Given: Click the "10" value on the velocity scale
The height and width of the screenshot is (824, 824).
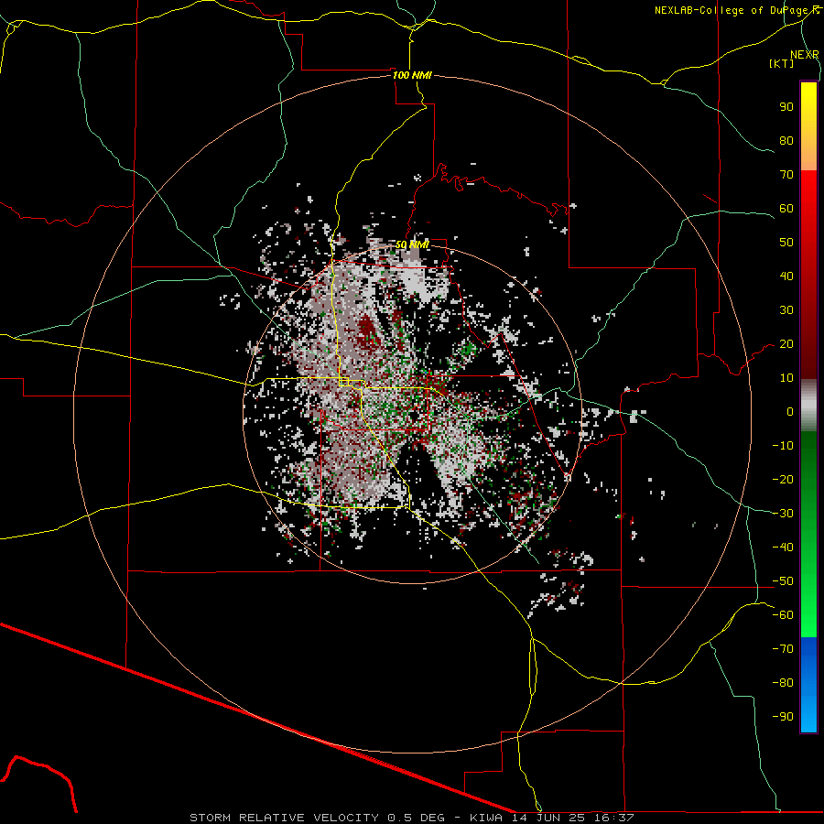Looking at the screenshot, I should point(786,378).
